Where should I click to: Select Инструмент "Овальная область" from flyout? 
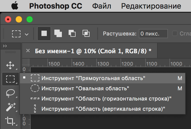tap(102, 88)
